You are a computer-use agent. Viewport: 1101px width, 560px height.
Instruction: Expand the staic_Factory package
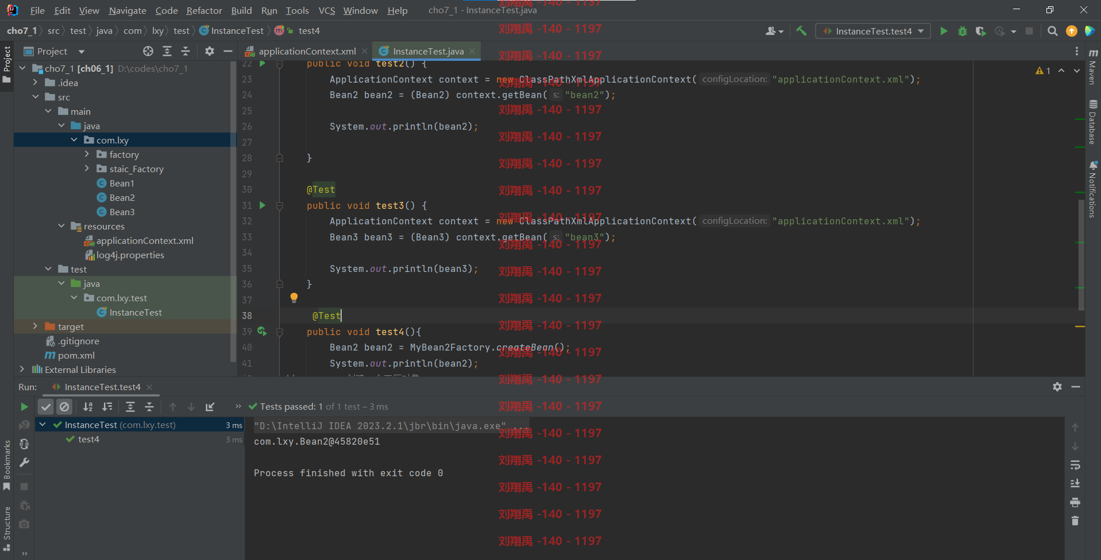pyautogui.click(x=87, y=169)
